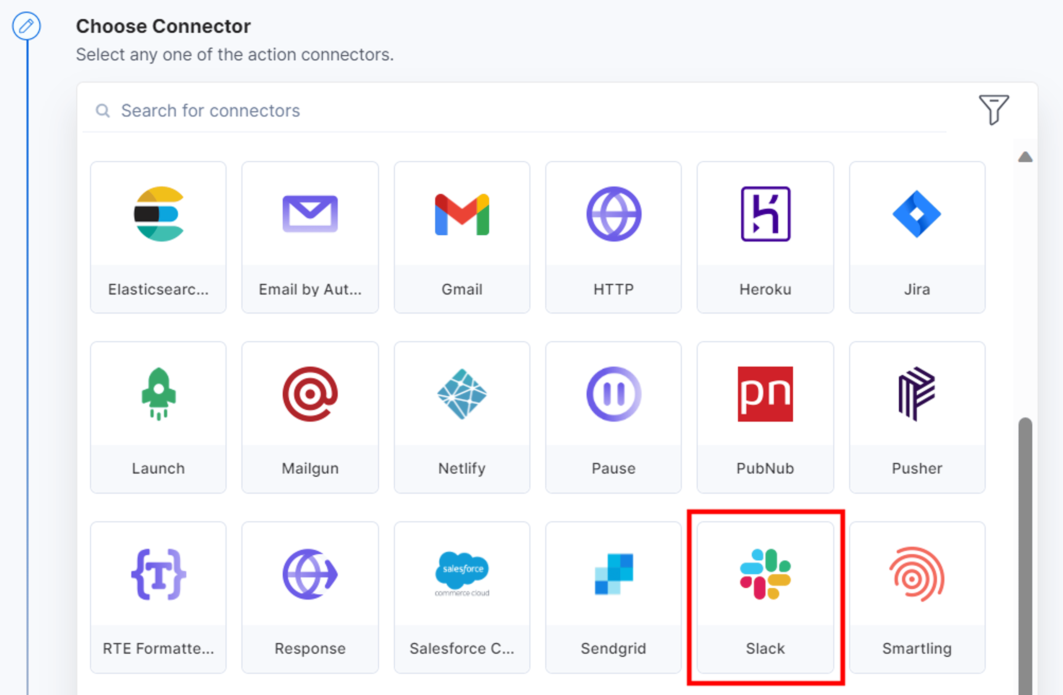The height and width of the screenshot is (695, 1063).
Task: Select the Slack connector
Action: click(x=765, y=597)
